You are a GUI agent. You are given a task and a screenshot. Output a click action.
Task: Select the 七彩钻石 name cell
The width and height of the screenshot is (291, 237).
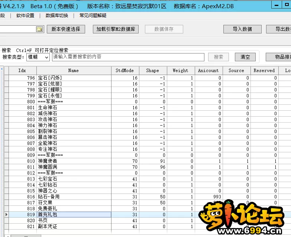click(x=74, y=185)
